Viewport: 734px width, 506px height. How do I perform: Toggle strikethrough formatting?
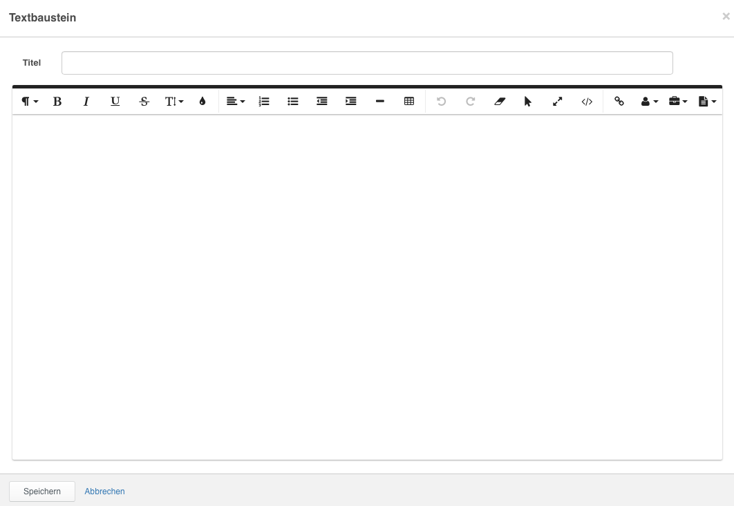(x=144, y=102)
